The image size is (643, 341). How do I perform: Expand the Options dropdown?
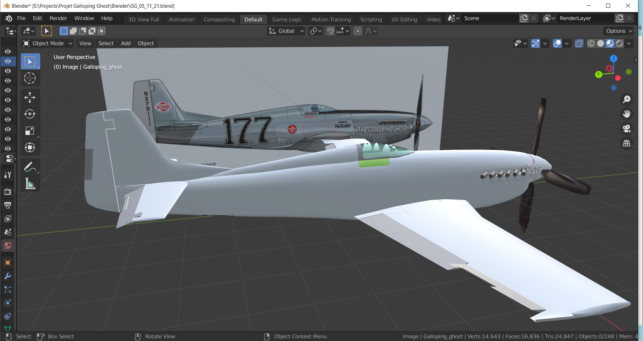click(x=619, y=31)
